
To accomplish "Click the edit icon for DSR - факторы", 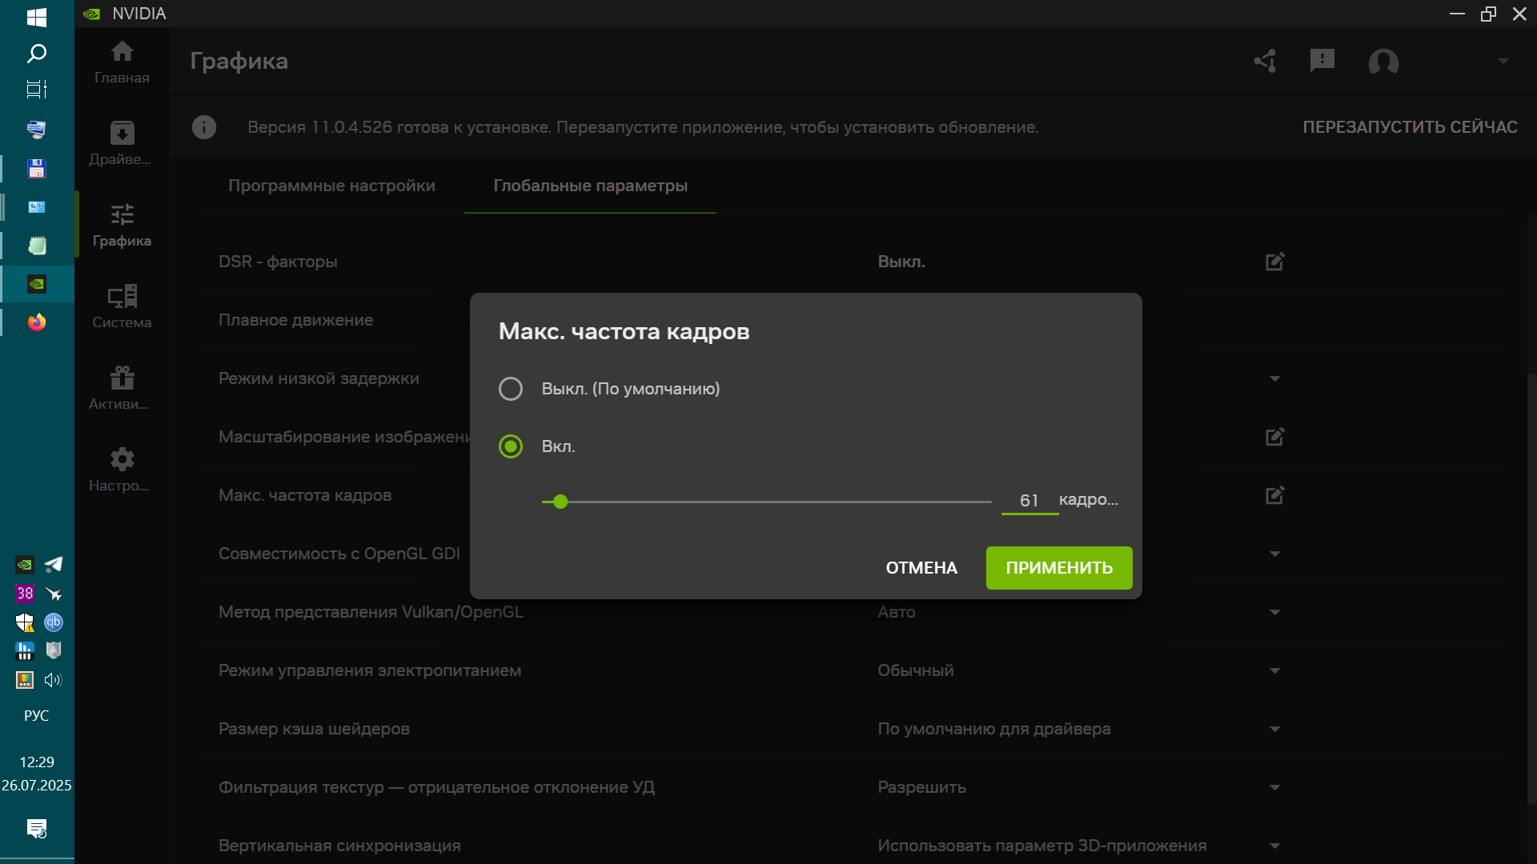I will click(1274, 262).
